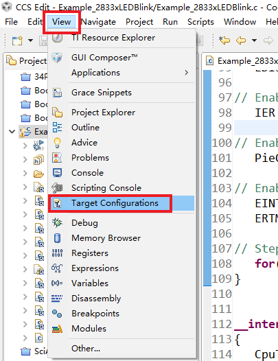Open the New button dropdown arrow
The width and height of the screenshot is (278, 361).
point(30,40)
